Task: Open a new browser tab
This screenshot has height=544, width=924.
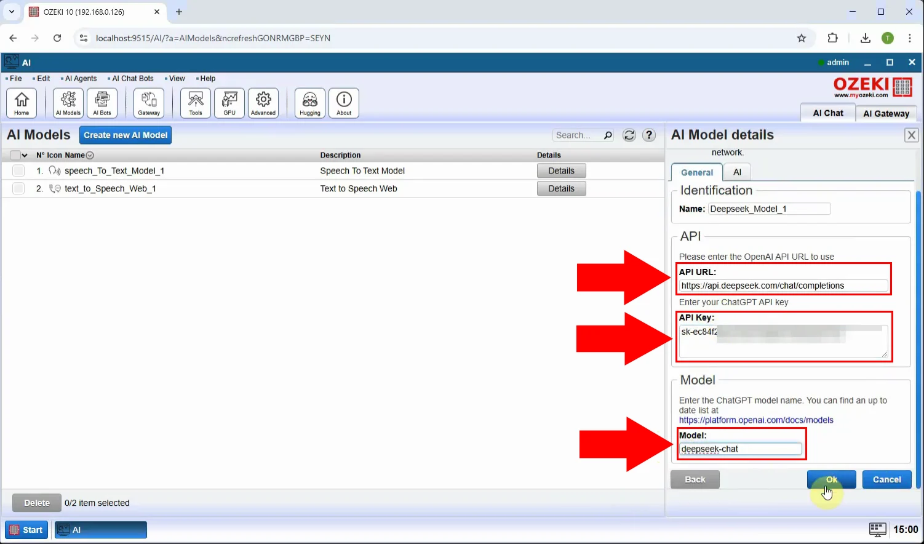Action: (x=179, y=12)
